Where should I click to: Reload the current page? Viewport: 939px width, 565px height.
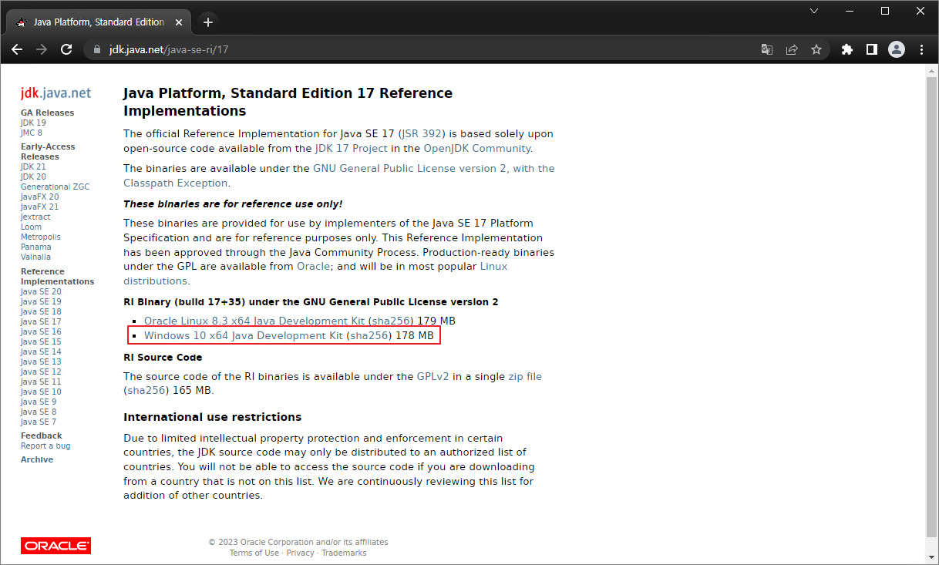pyautogui.click(x=66, y=49)
